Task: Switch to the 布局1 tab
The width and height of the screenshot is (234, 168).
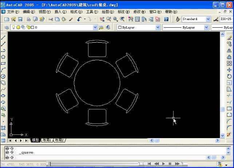Action: click(47, 140)
